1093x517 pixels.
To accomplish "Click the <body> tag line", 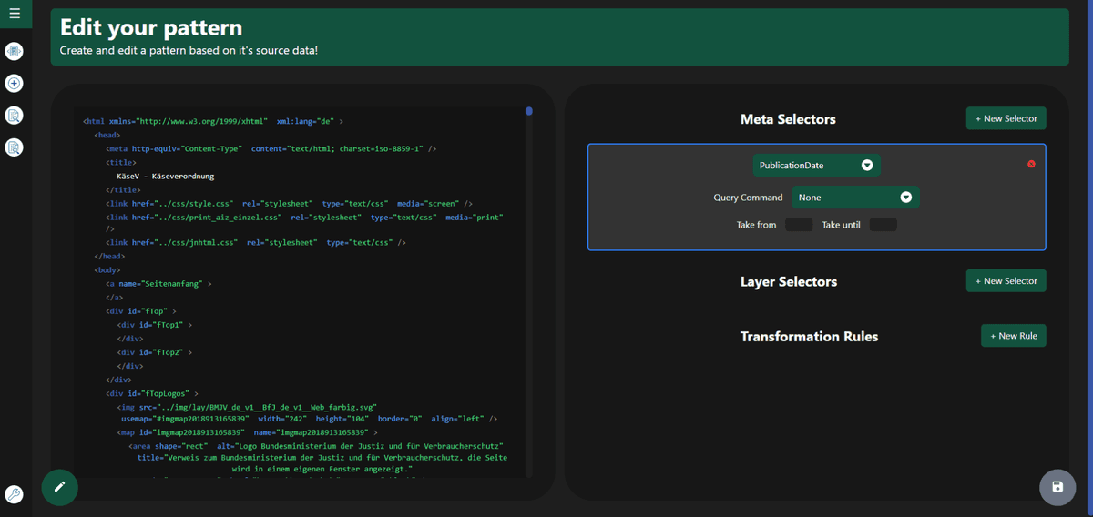I will pos(107,270).
